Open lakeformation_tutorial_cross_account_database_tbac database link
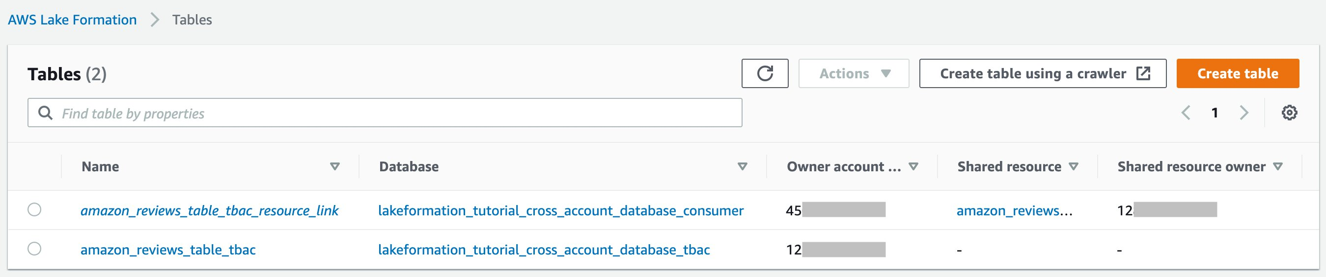 (544, 250)
